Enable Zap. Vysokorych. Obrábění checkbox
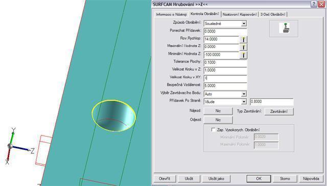327x186 pixels. pyautogui.click(x=213, y=130)
